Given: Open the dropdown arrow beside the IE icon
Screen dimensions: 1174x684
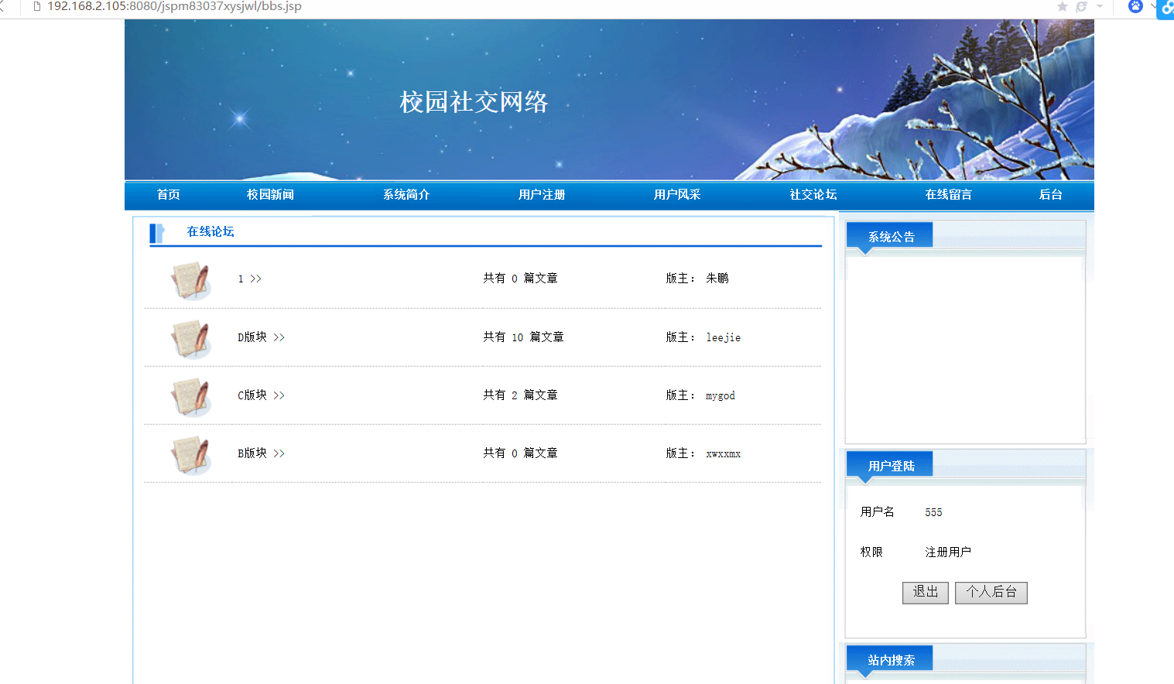Looking at the screenshot, I should click(x=1100, y=6).
